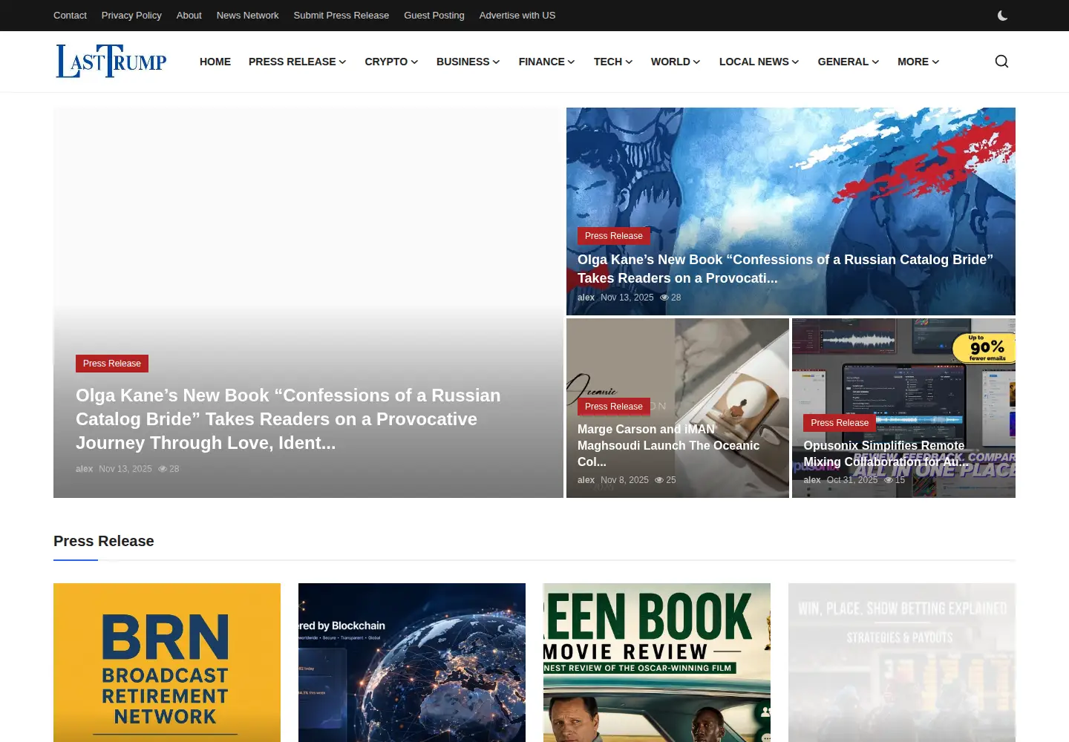Screen dimensions: 1069x742
Task: Expand the CRYPTO dropdown menu
Action: click(x=391, y=62)
